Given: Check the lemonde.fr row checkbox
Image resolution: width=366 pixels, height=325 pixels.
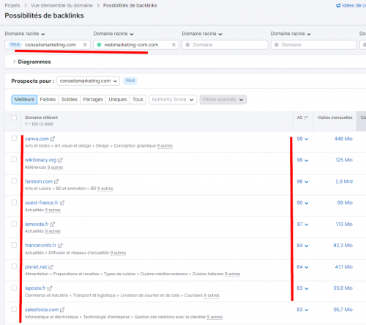Looking at the screenshot, I should click(14, 224).
